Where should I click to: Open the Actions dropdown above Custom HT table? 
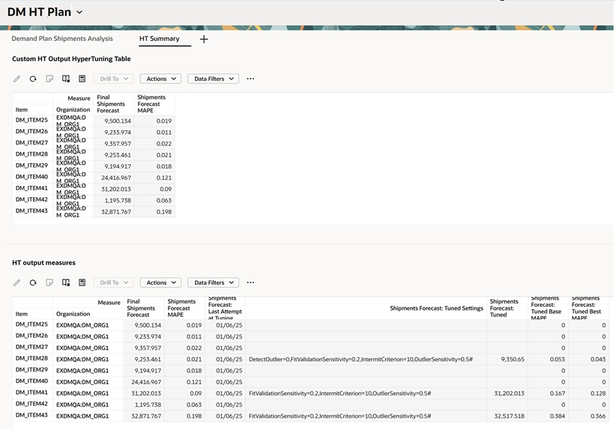160,78
